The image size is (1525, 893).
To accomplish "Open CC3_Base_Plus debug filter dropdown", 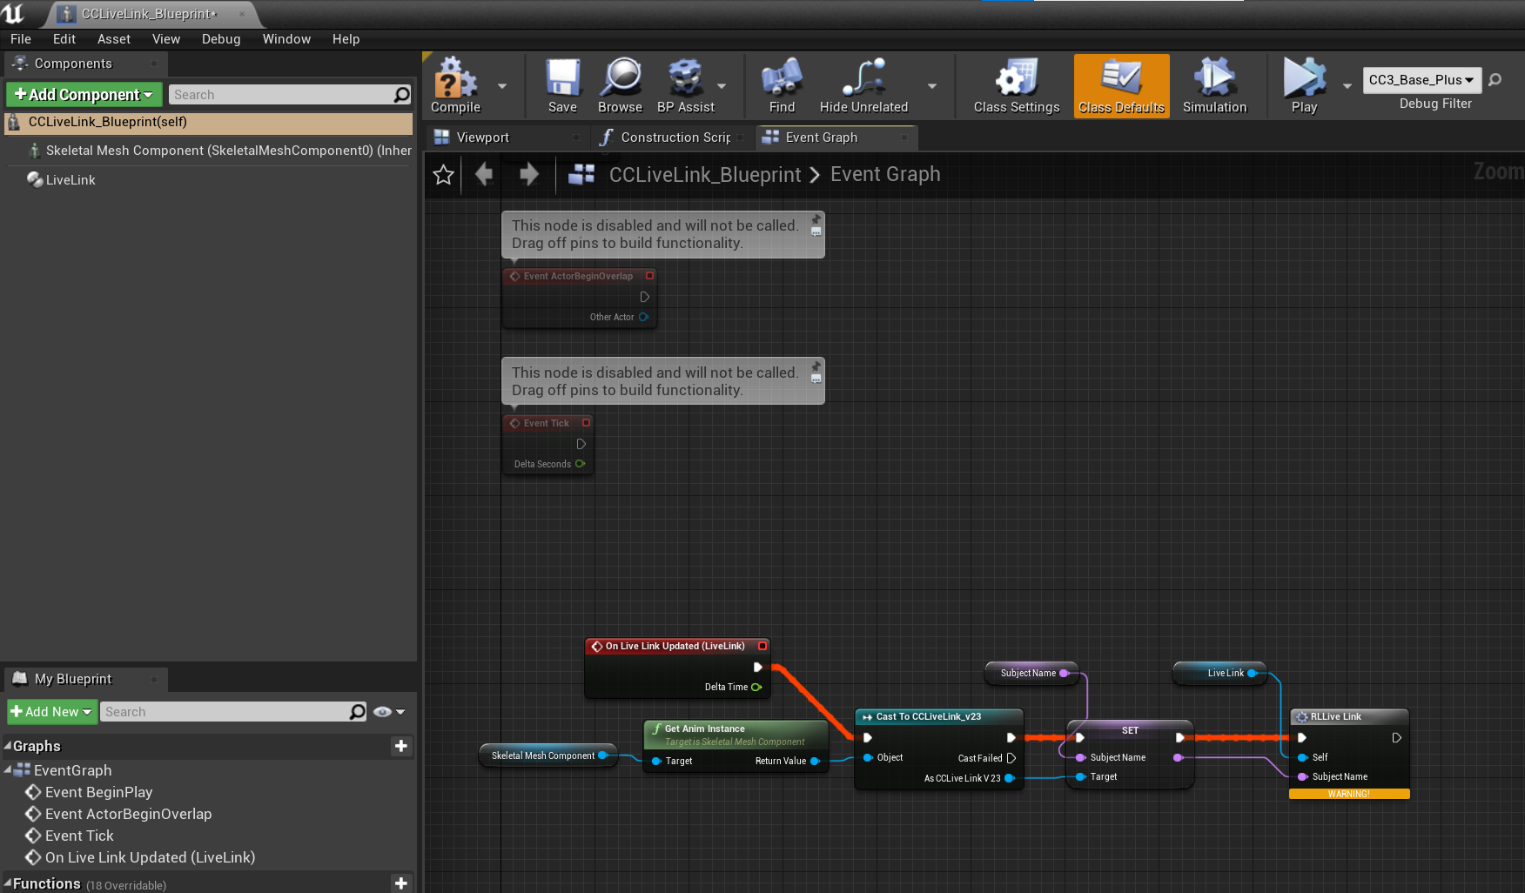I will (x=1421, y=80).
